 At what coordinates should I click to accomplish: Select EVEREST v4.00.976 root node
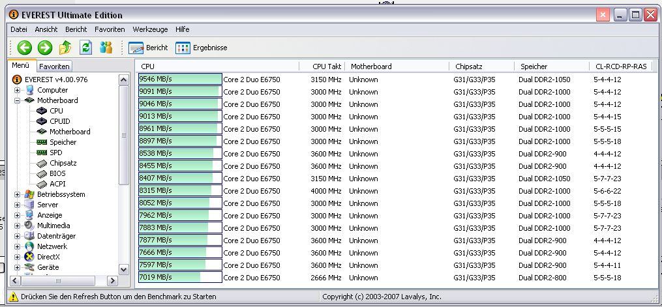pyautogui.click(x=56, y=80)
